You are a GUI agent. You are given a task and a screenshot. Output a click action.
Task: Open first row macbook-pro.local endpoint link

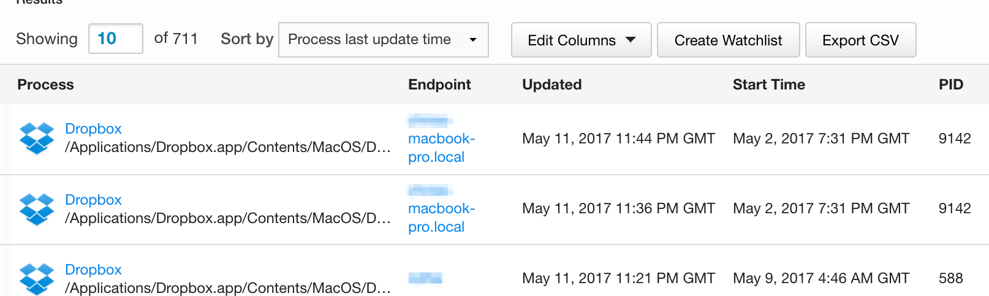(x=441, y=148)
